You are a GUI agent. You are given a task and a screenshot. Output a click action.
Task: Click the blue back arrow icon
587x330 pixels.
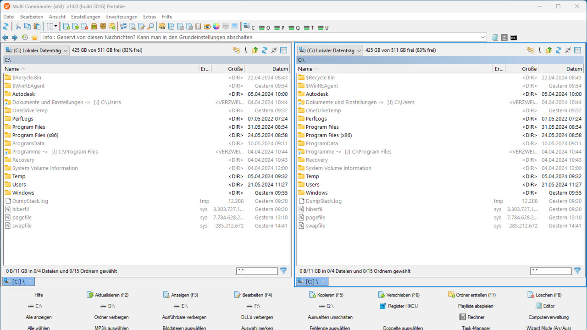click(5, 38)
